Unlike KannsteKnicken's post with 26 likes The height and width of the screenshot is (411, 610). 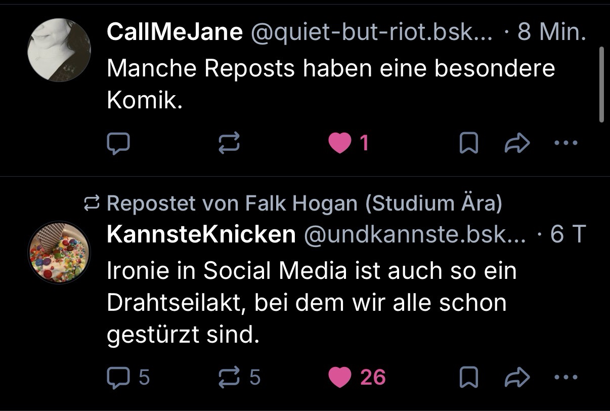340,377
